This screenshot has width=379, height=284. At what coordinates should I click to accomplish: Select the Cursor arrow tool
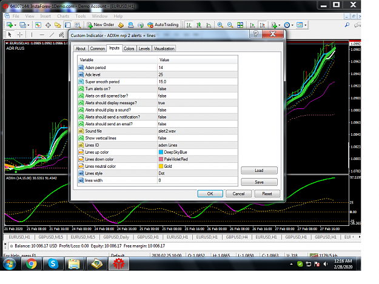10,35
